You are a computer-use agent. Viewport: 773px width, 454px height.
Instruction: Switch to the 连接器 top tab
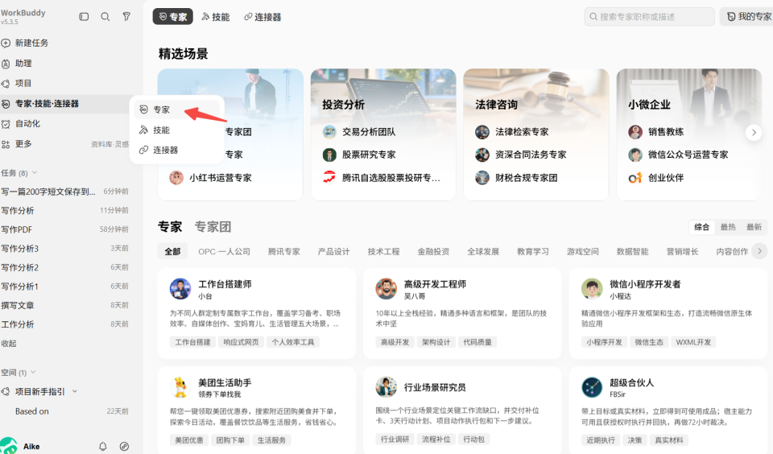[x=262, y=17]
